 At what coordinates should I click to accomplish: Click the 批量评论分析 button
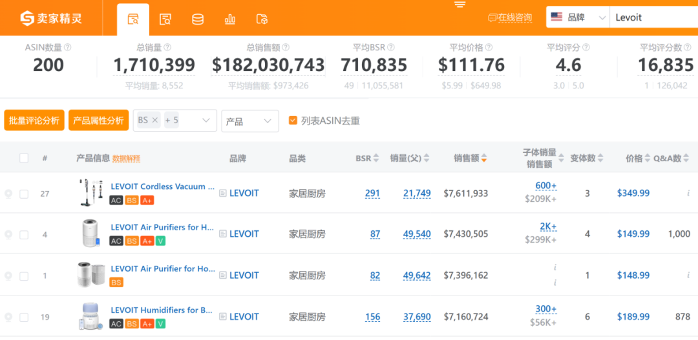point(34,121)
